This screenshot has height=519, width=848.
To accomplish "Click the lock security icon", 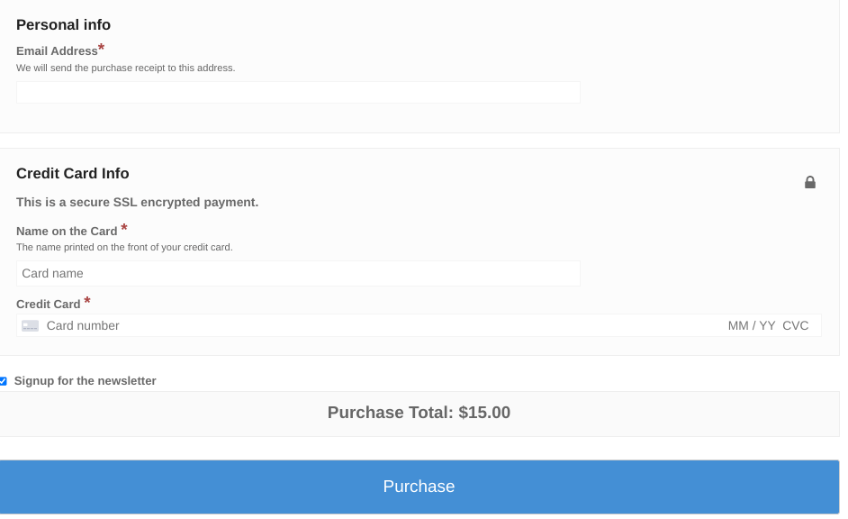I will coord(809,182).
